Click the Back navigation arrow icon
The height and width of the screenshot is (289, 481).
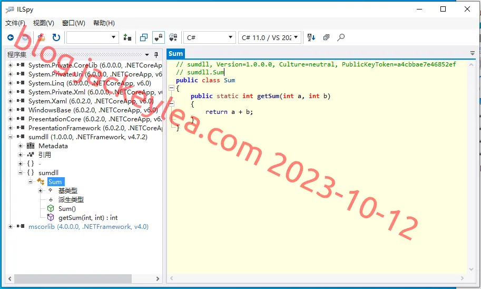tap(11, 37)
